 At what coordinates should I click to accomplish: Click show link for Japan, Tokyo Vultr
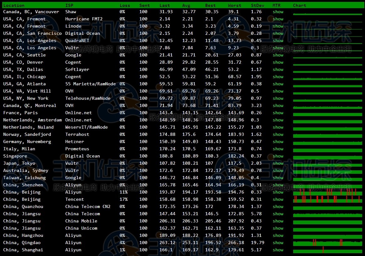tap(278, 163)
